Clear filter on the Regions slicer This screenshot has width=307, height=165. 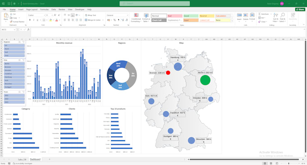coord(23,42)
